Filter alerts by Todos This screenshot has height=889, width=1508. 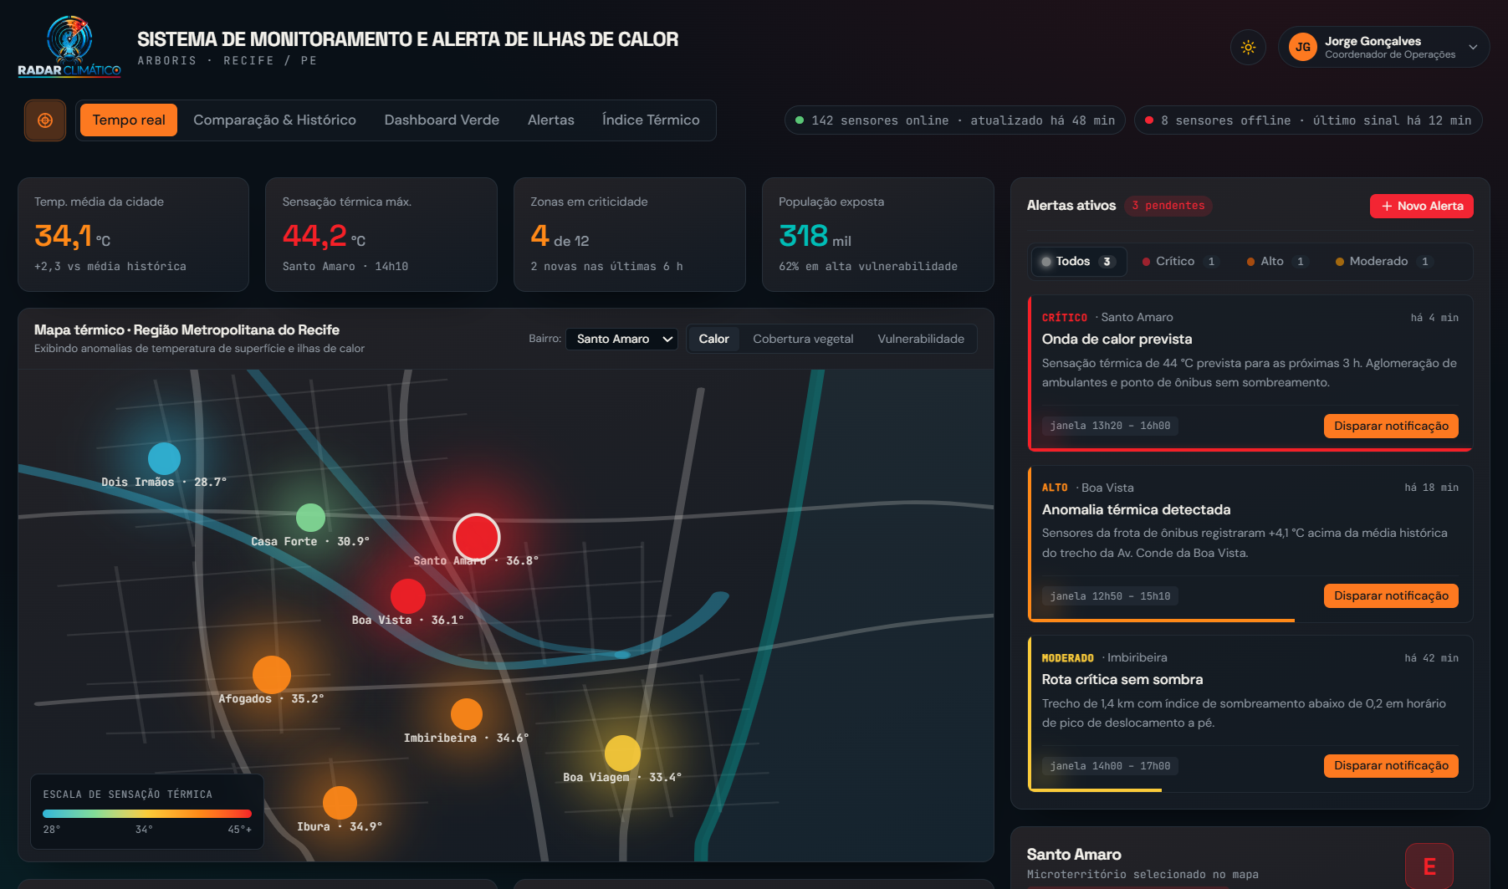[1079, 262]
